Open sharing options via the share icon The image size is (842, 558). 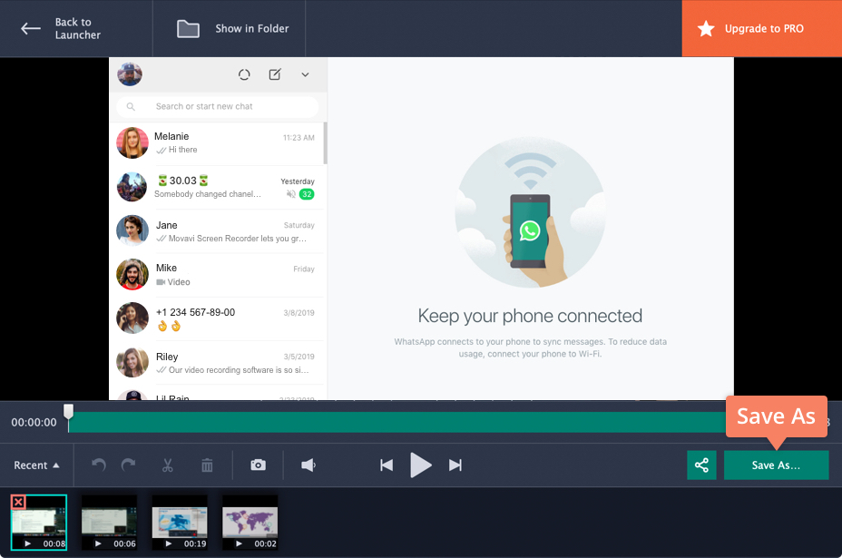(x=701, y=465)
